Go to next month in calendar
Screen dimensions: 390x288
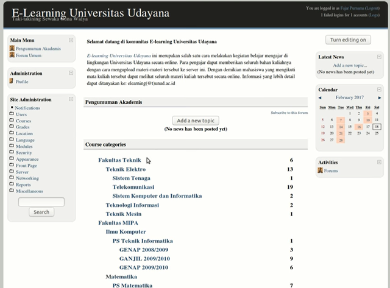380,97
